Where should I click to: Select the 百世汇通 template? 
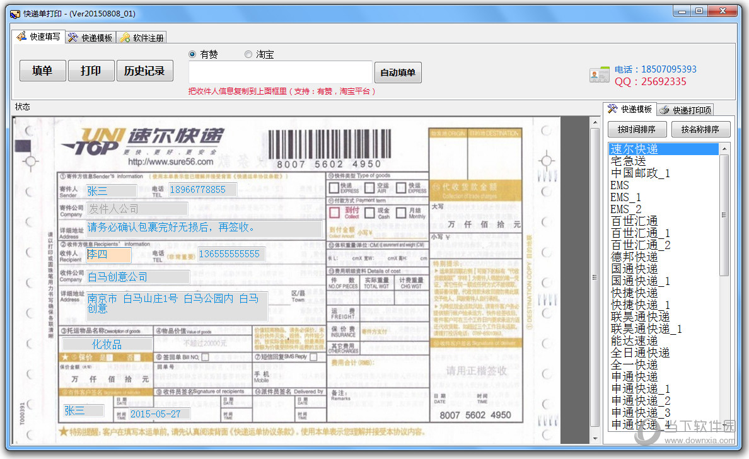point(663,221)
